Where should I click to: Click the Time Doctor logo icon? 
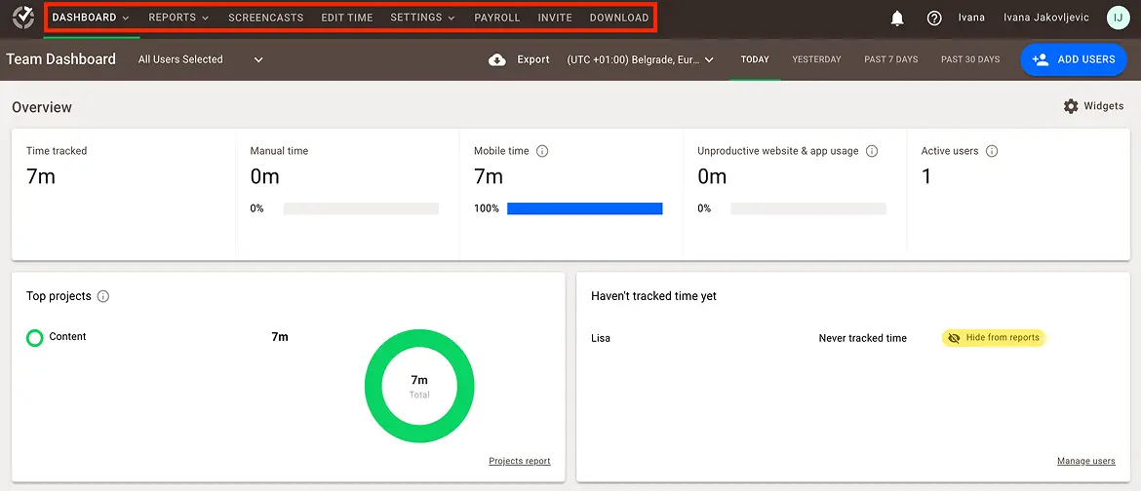pos(22,18)
